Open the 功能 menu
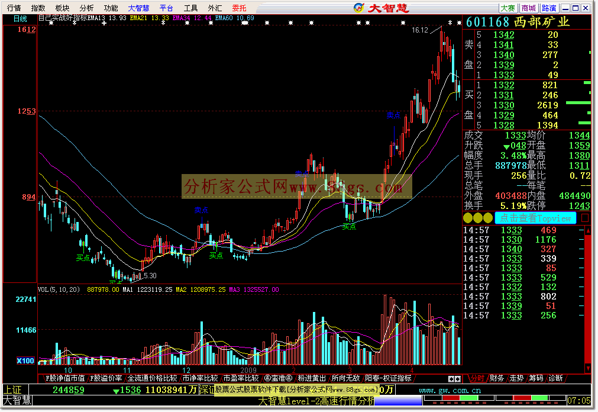 pos(111,8)
